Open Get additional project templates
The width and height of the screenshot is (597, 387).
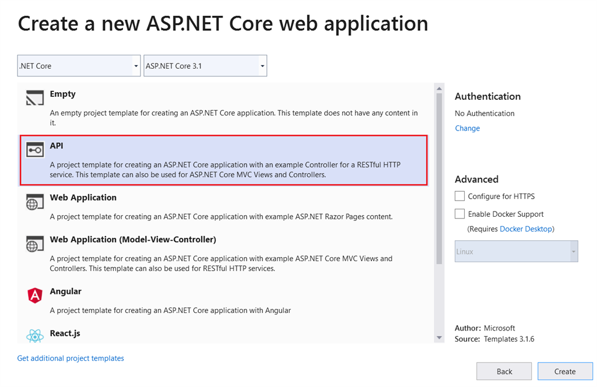tap(70, 358)
